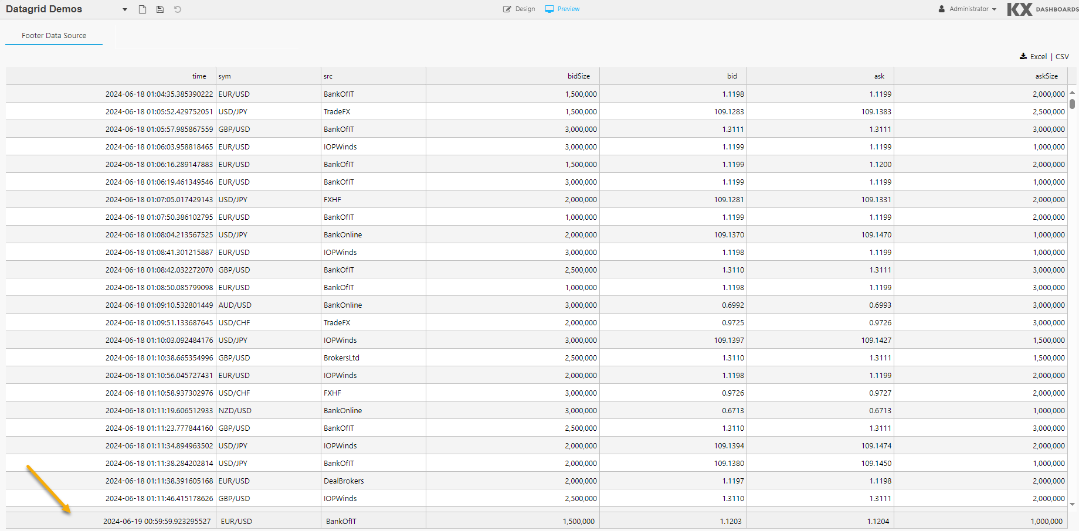
Task: Click the save dashboard floppy icon
Action: point(160,9)
